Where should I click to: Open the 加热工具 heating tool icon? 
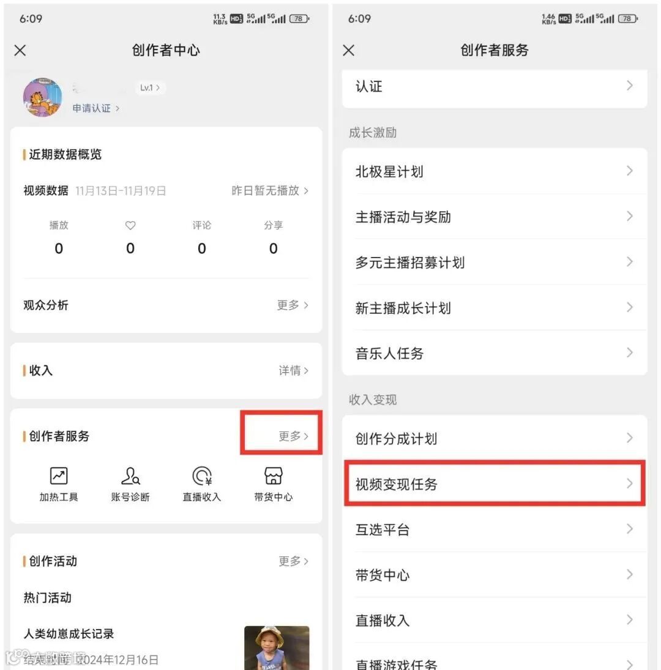pyautogui.click(x=59, y=475)
